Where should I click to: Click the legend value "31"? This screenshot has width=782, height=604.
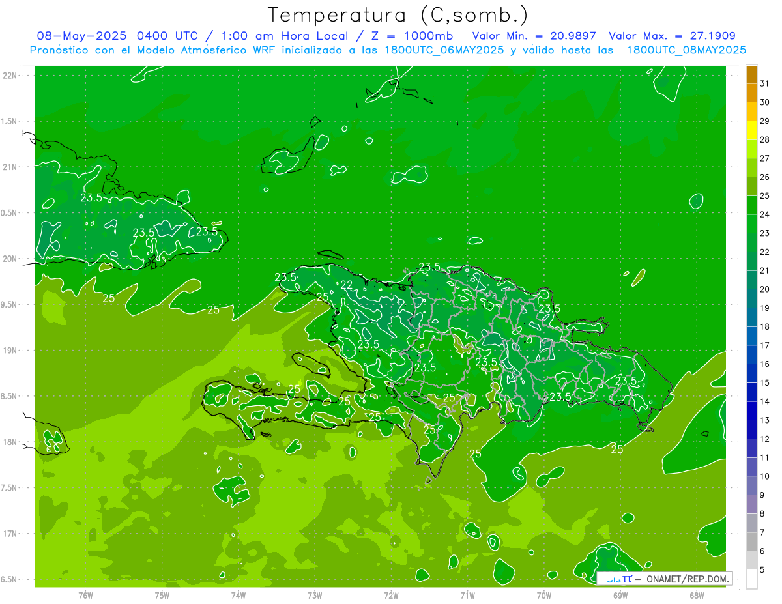tap(764, 83)
